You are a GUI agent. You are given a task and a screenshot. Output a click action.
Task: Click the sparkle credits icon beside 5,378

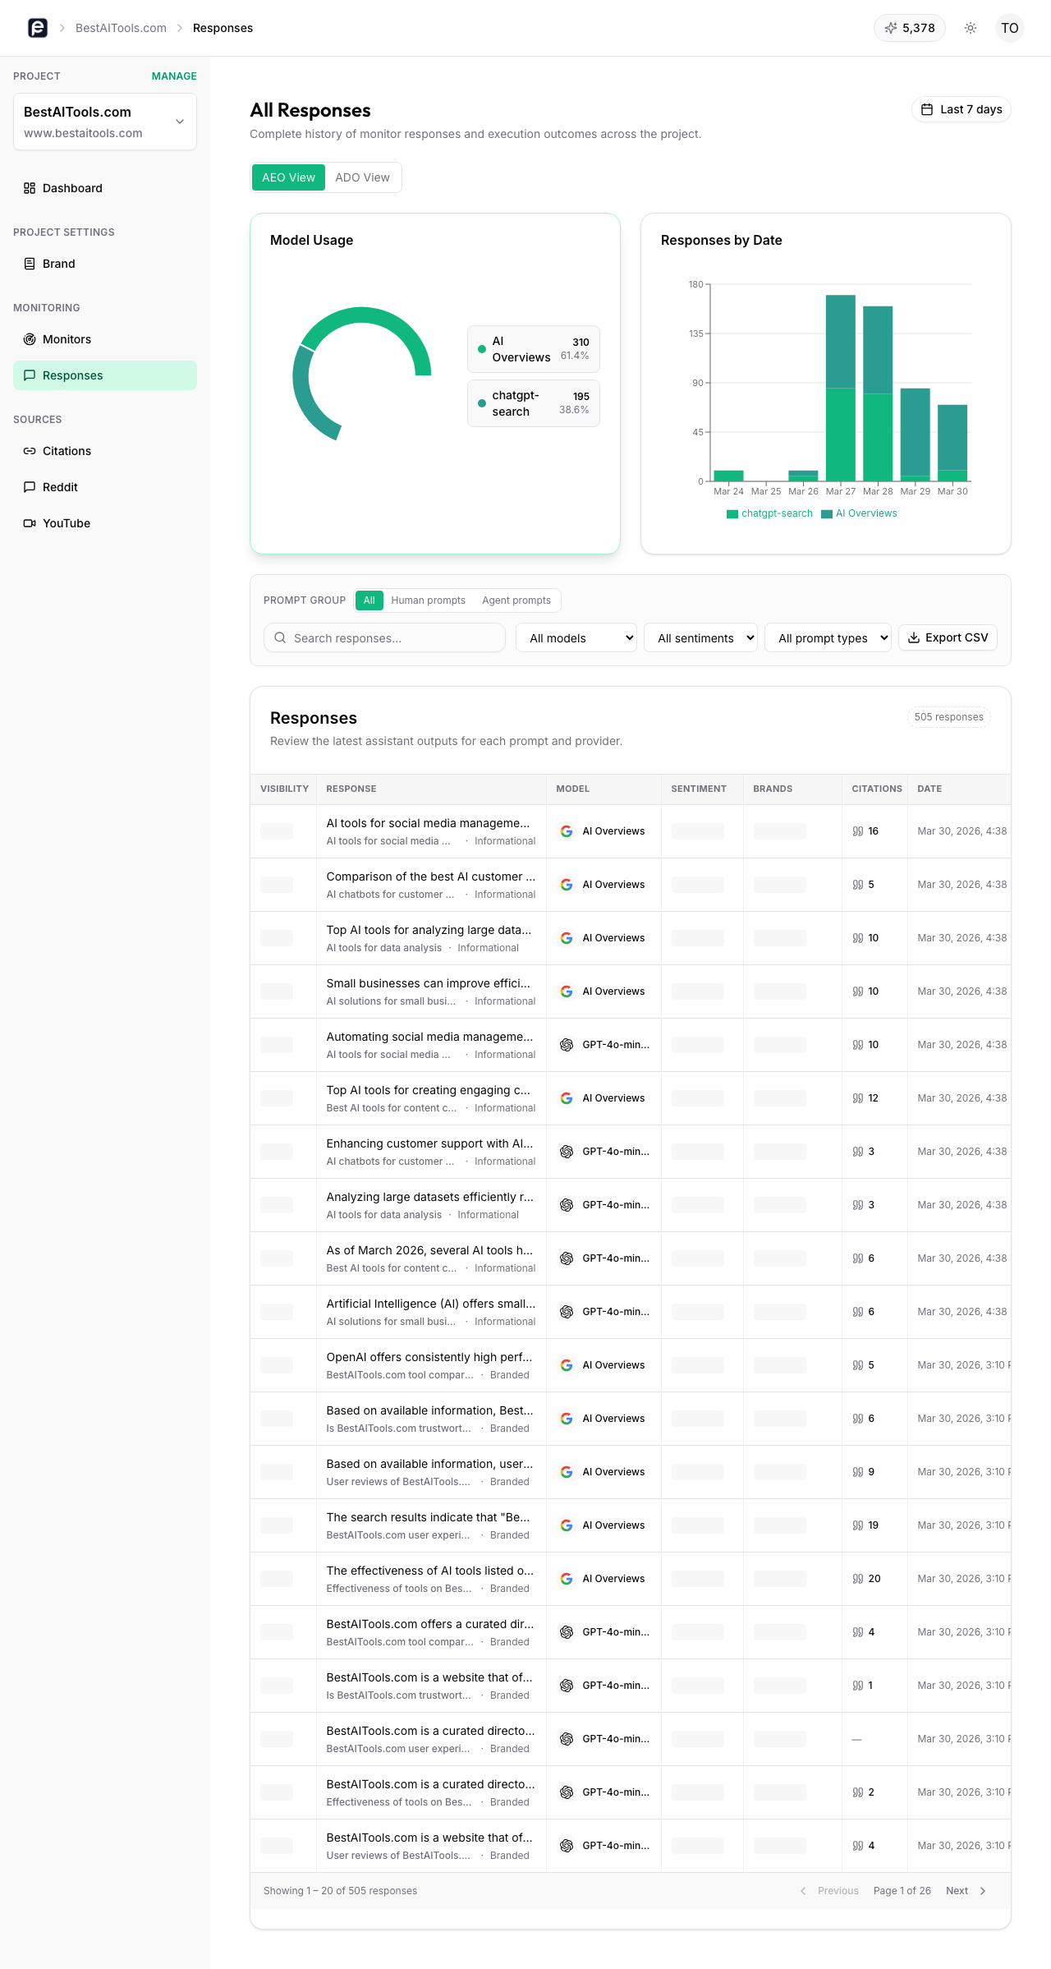click(891, 28)
